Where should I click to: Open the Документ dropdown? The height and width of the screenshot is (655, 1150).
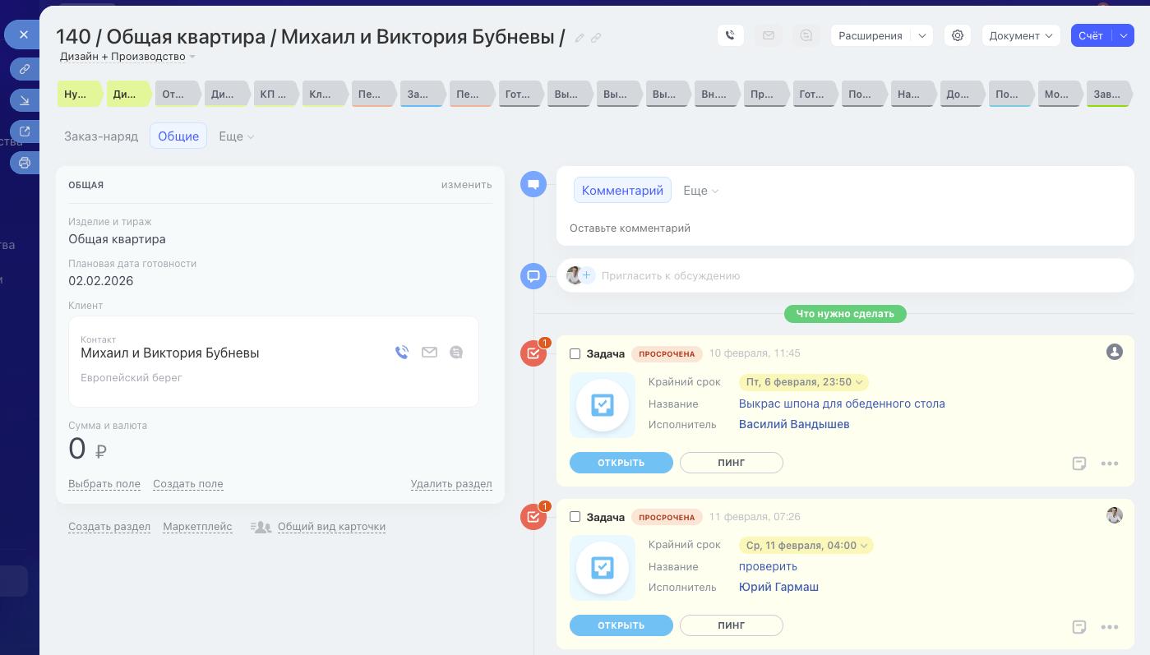point(1020,35)
